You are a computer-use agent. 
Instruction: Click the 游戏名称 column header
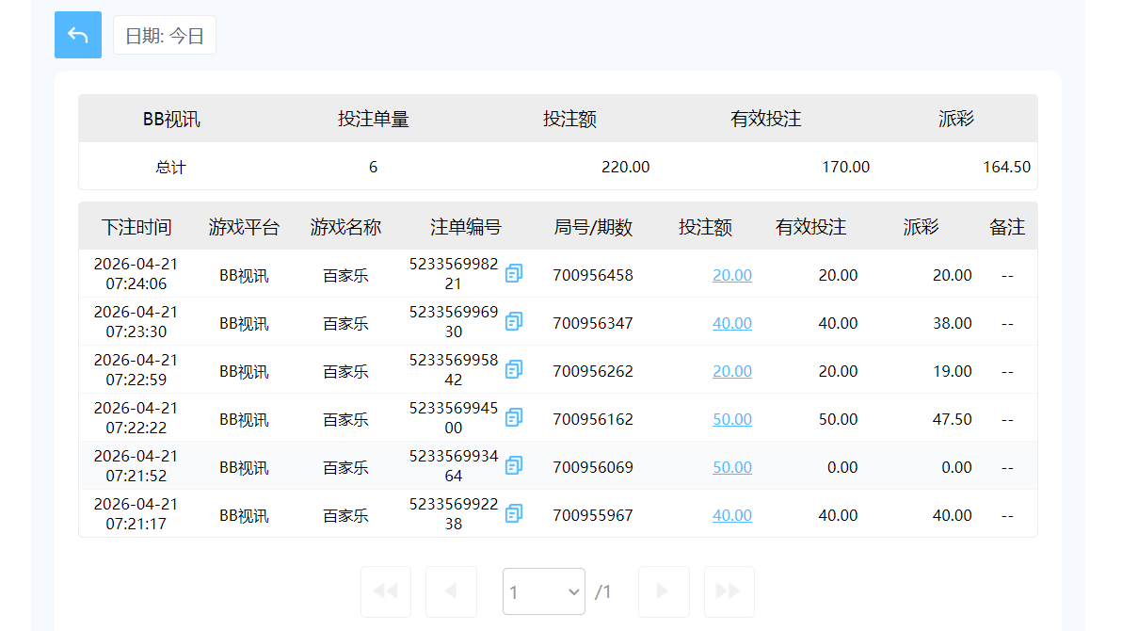345,227
